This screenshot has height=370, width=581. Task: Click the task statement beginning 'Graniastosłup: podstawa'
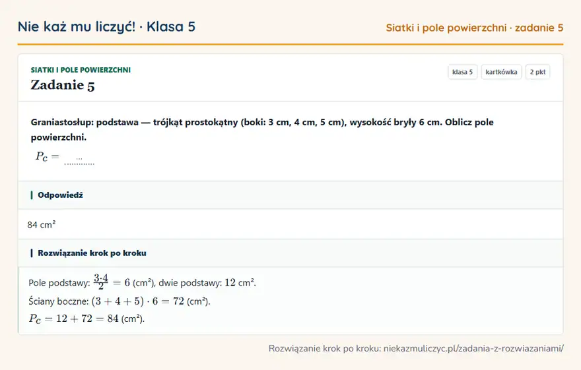(x=262, y=129)
